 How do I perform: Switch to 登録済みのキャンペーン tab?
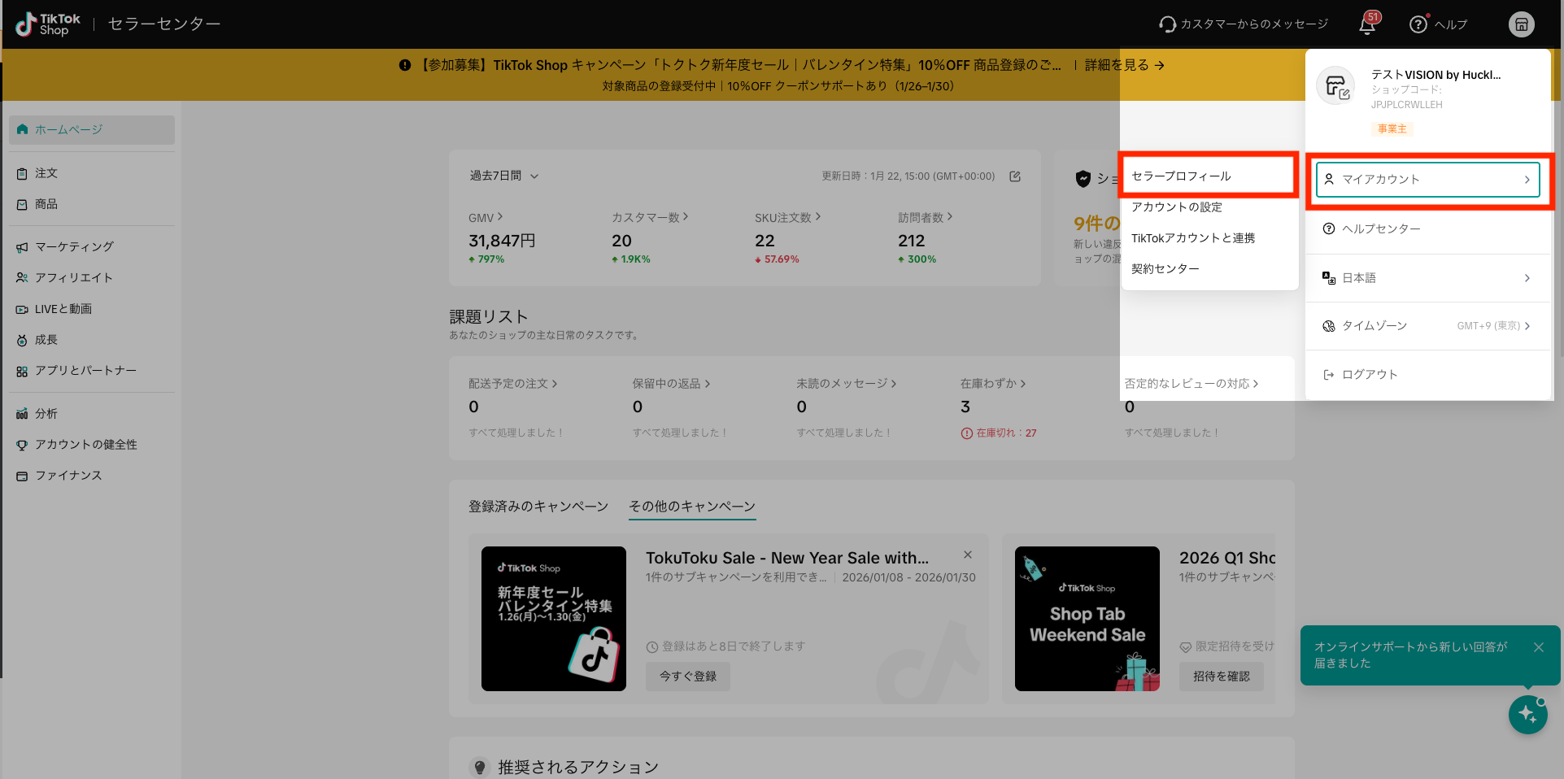tap(538, 507)
